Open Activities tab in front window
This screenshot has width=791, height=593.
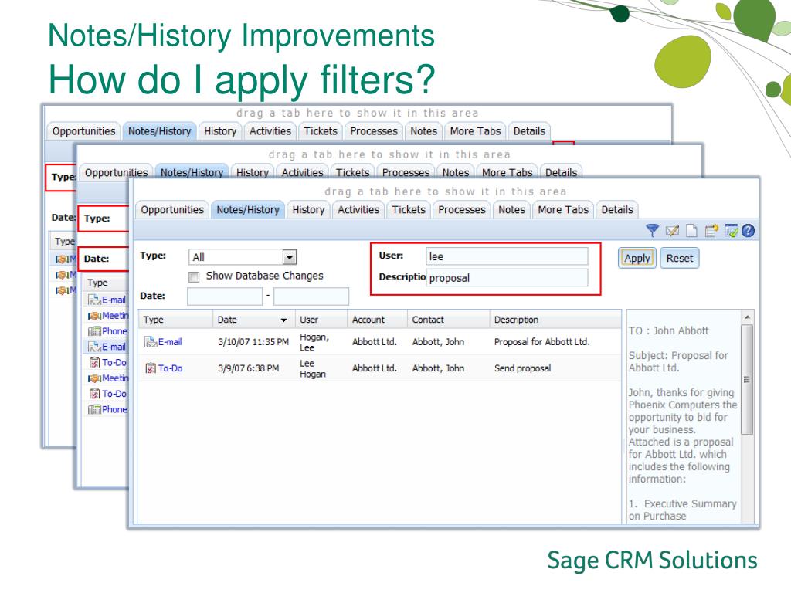click(358, 210)
